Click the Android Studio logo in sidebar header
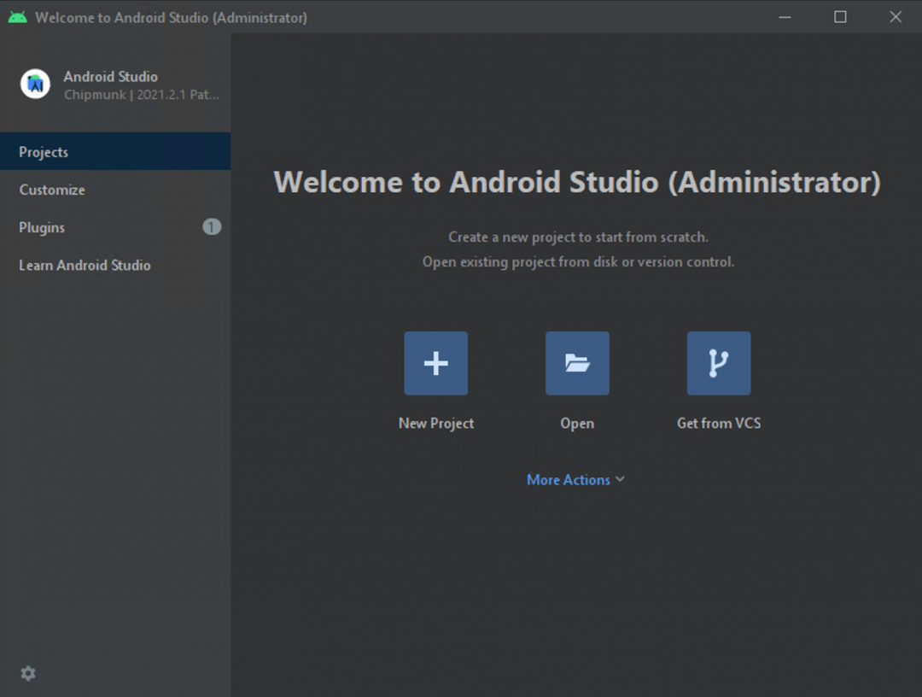Screen dimensions: 922x697 click(36, 84)
